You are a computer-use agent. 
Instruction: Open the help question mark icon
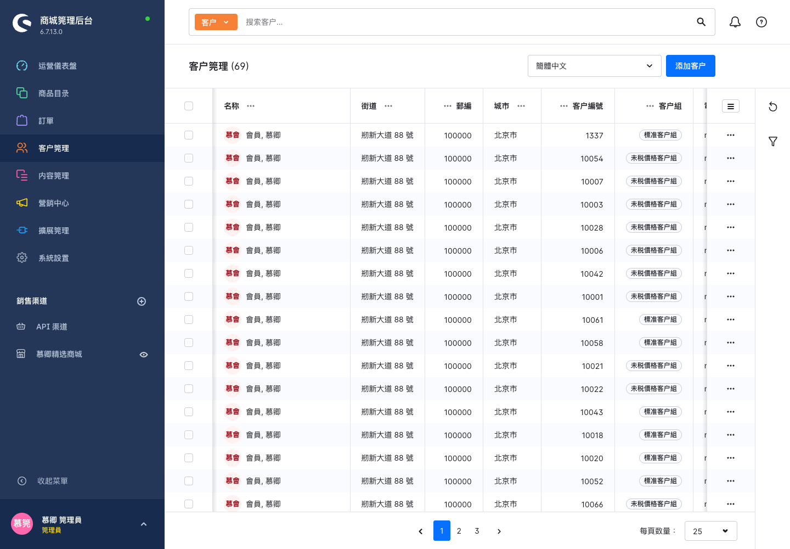(x=761, y=22)
